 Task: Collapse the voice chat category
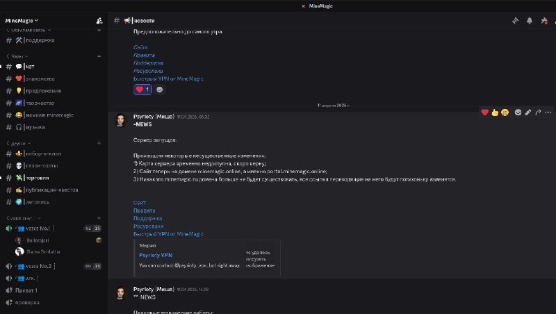tap(24, 218)
